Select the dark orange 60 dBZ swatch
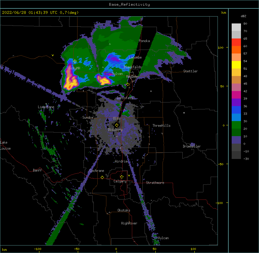This screenshot has height=253, width=259. tap(236, 50)
